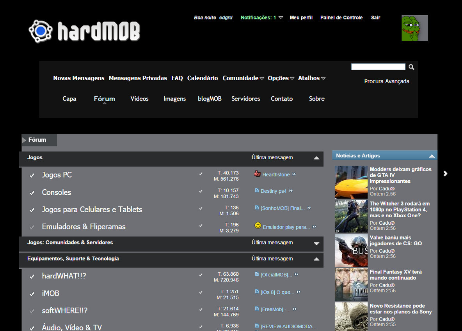
Task: Go to last post arrow after [iOs 8]
Action: pyautogui.click(x=299, y=292)
